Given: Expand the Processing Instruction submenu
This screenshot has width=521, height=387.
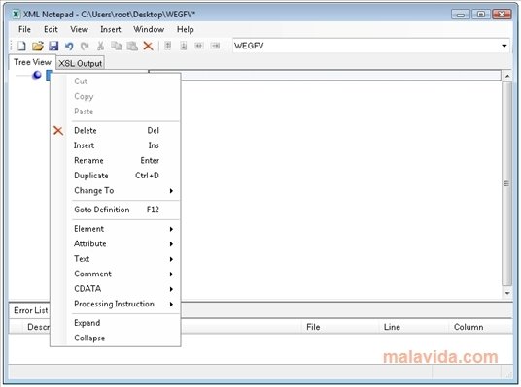Looking at the screenshot, I should click(x=115, y=304).
